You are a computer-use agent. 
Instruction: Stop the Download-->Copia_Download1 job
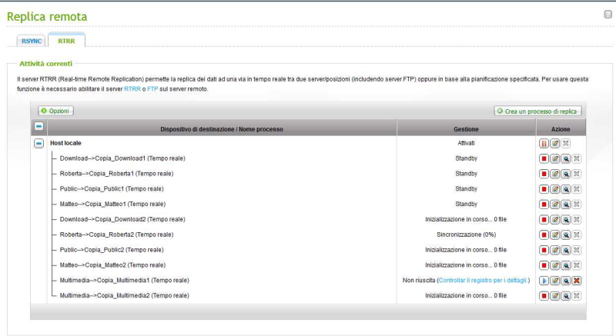coord(544,158)
